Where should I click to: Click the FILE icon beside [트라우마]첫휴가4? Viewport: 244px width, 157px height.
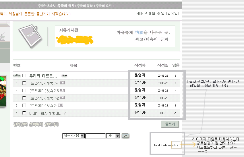(x=62, y=83)
